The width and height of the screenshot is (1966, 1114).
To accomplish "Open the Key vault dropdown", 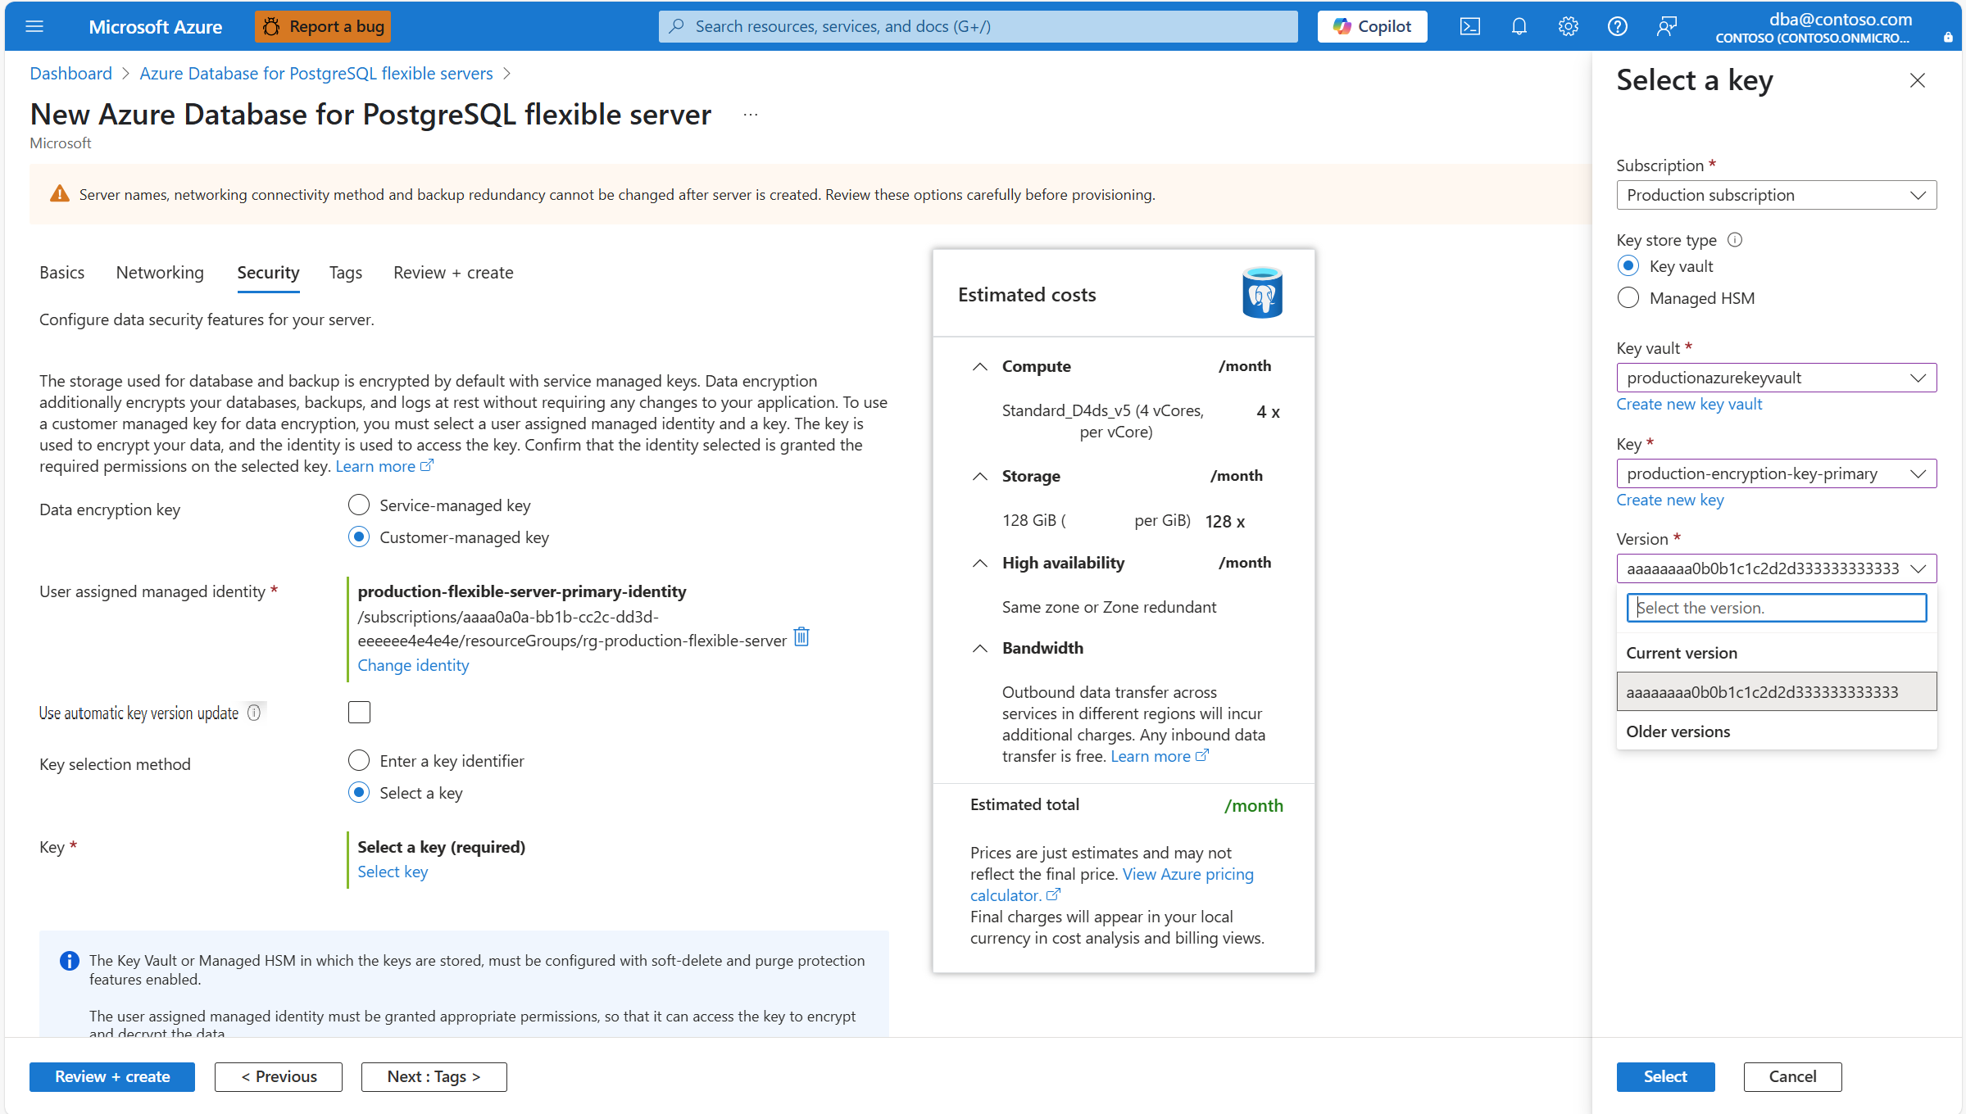I will pyautogui.click(x=1776, y=378).
